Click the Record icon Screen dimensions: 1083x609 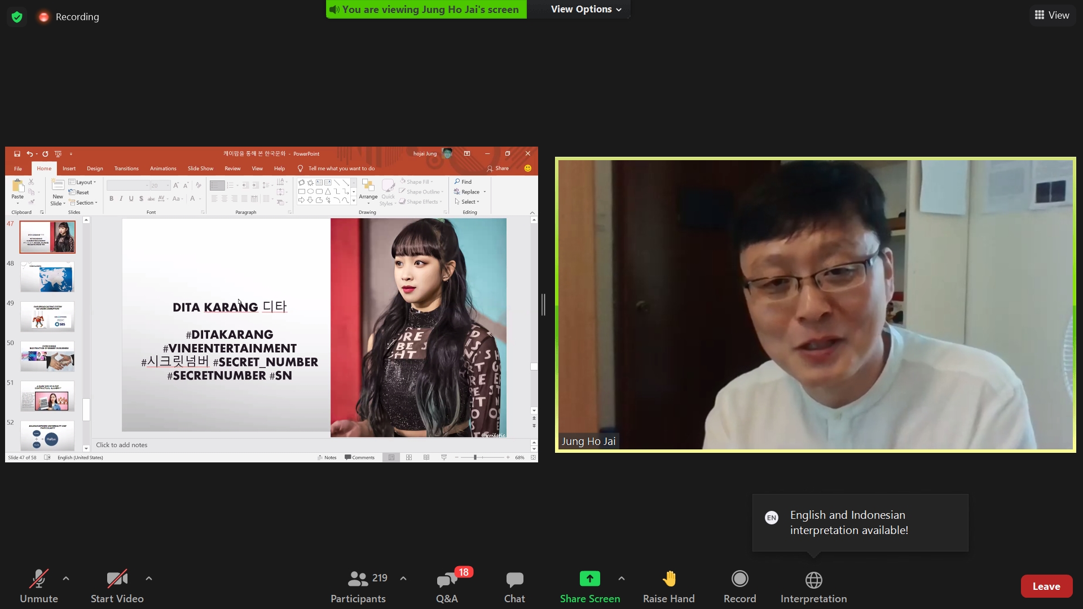(x=739, y=580)
